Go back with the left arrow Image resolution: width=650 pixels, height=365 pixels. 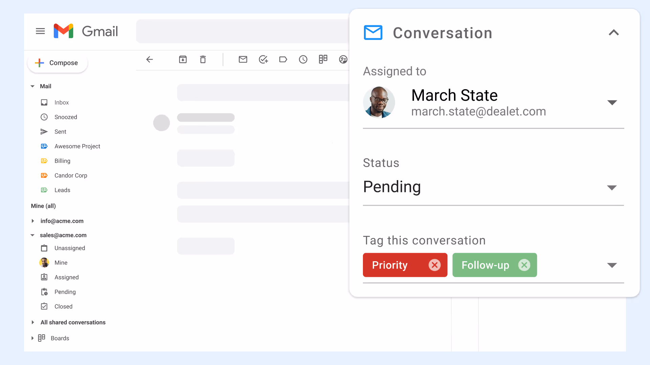149,59
